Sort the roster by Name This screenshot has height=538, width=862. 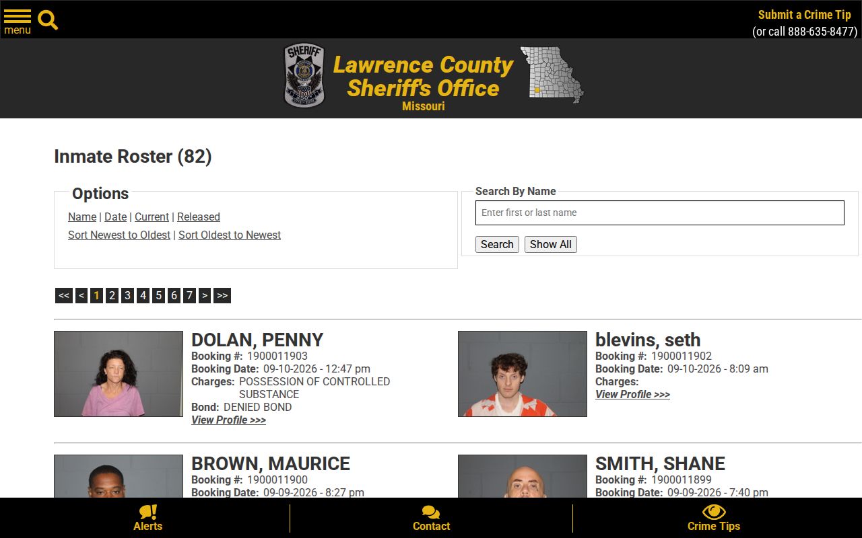(x=82, y=217)
